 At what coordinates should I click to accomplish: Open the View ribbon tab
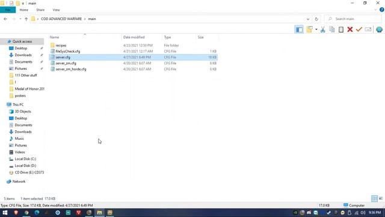[x=56, y=10]
